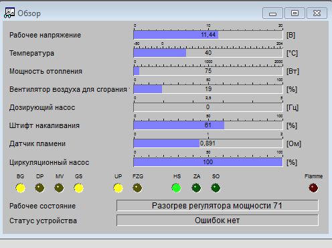This screenshot has height=248, width=332.
Task: Click the FZG indicator lamp
Action: tap(137, 188)
